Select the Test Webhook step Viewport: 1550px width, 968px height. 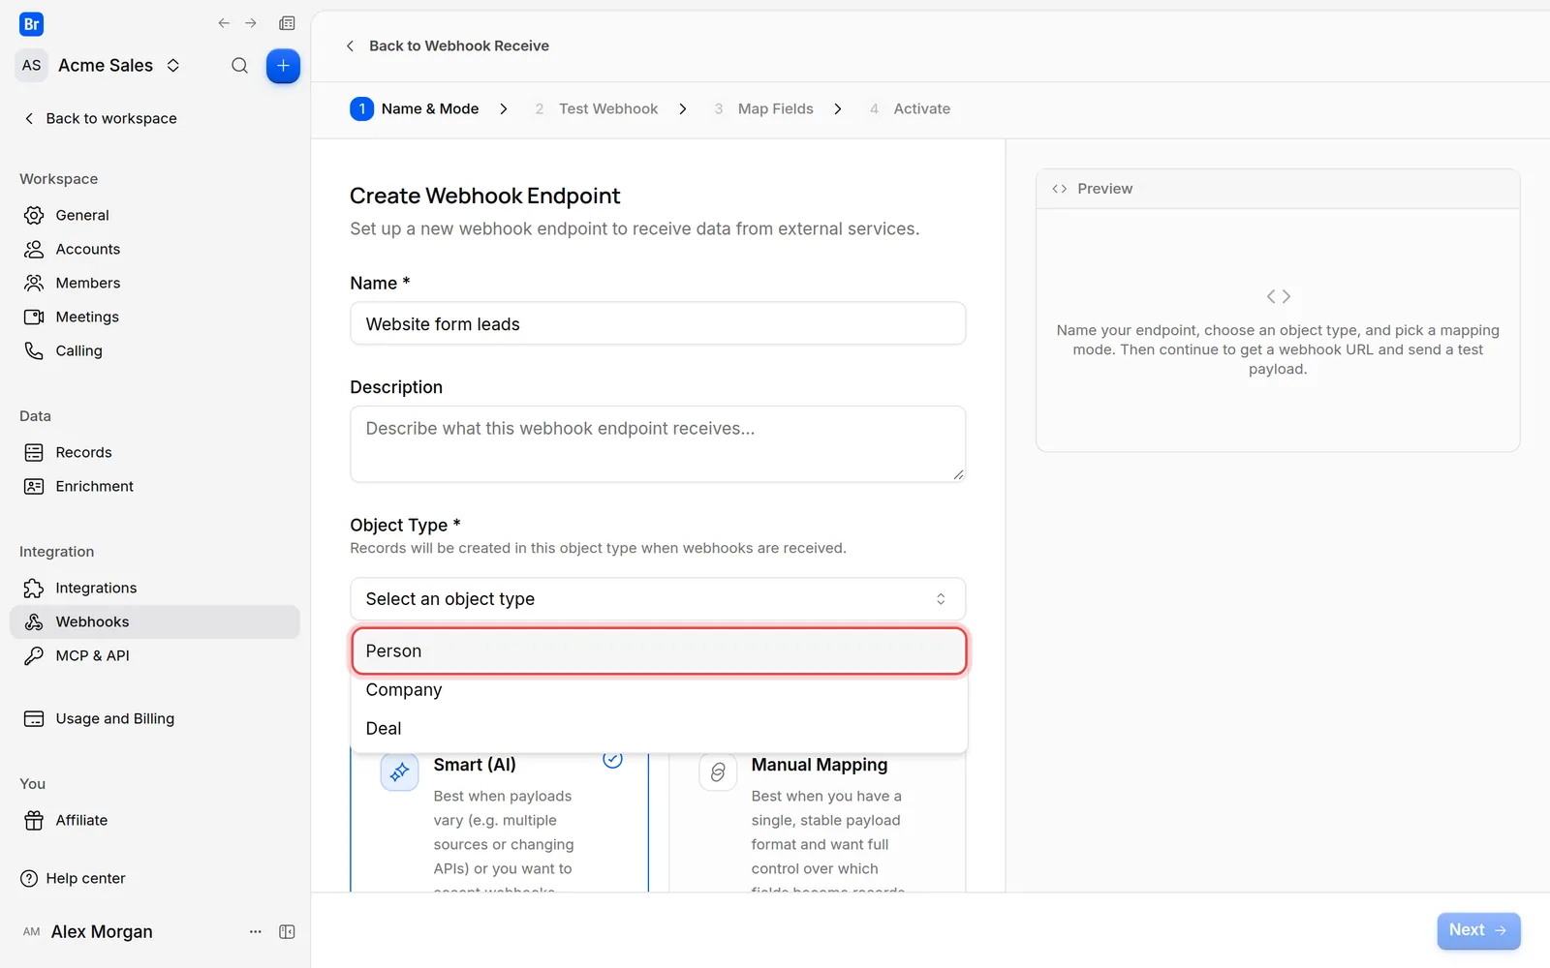(596, 108)
